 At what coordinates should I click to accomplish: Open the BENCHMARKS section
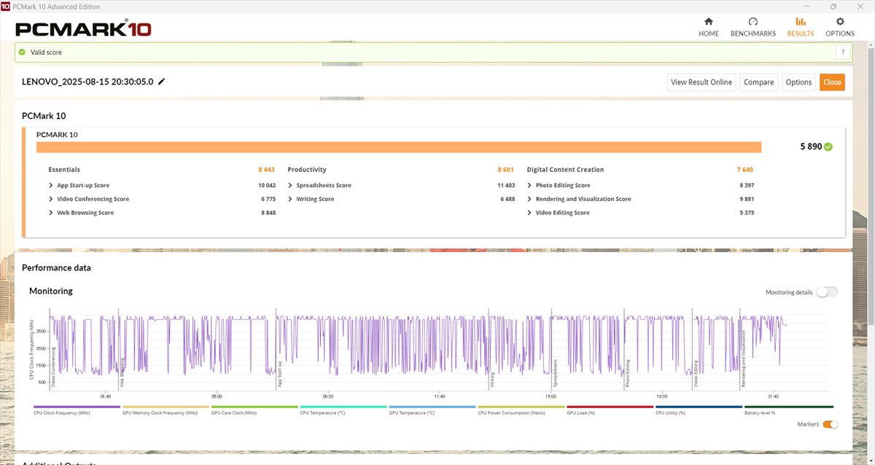coord(753,27)
